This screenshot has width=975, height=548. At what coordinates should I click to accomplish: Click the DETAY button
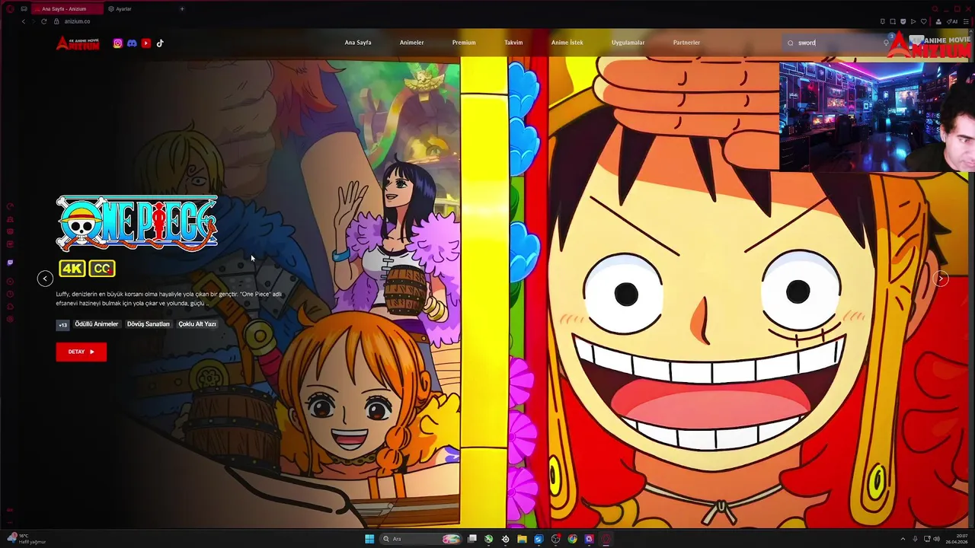pyautogui.click(x=82, y=352)
